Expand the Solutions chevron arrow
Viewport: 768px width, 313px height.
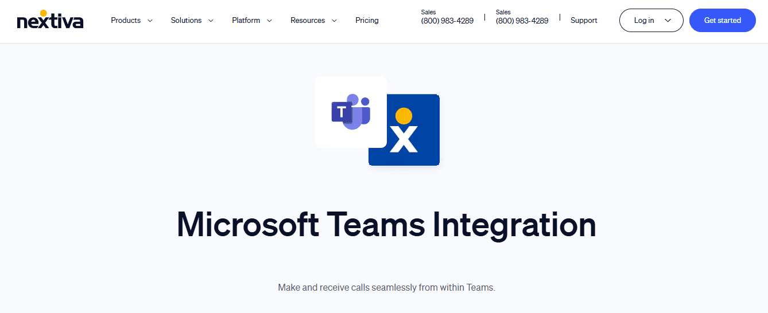point(211,21)
